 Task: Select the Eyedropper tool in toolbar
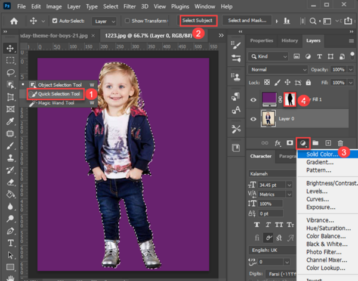tap(10, 122)
